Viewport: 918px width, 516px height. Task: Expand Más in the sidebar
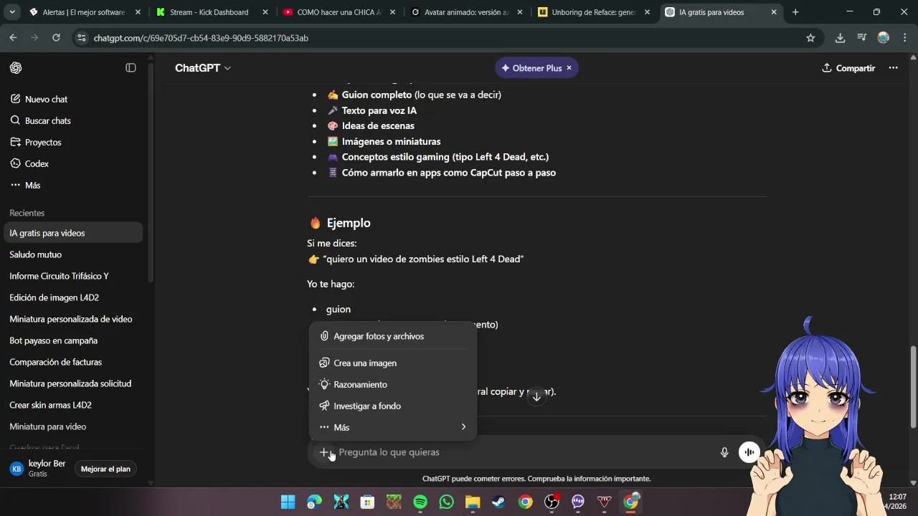click(x=73, y=186)
